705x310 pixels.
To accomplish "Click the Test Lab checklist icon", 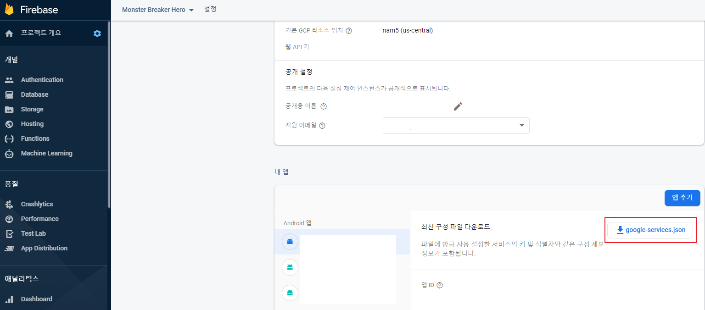I will 9,233.
